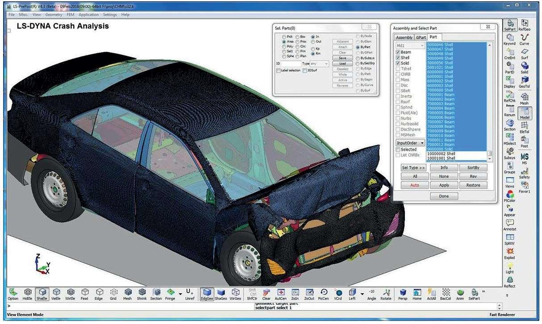The width and height of the screenshot is (542, 324).
Task: Click the Save button in Sel. Parts
Action: (342, 58)
